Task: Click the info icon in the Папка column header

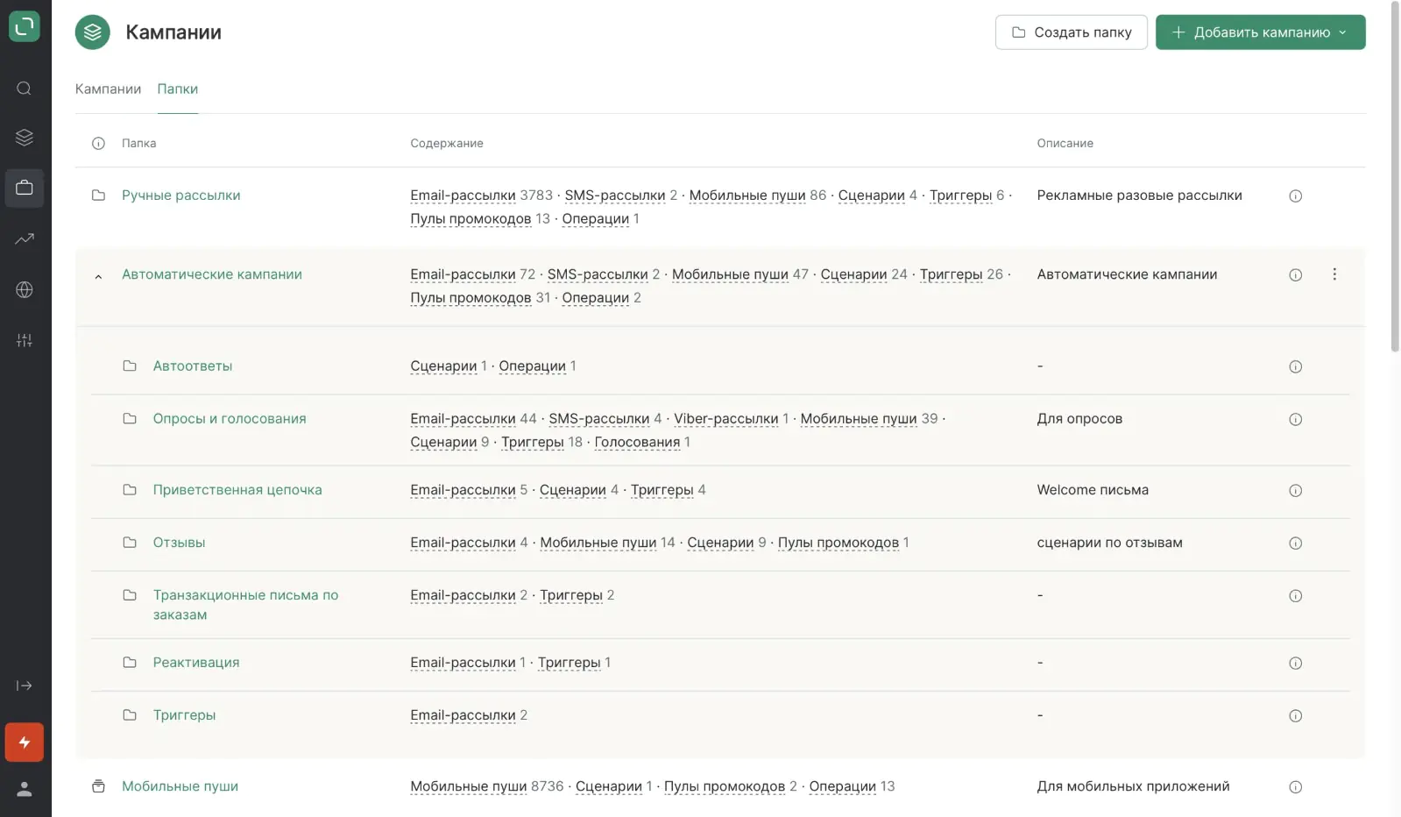Action: click(98, 143)
